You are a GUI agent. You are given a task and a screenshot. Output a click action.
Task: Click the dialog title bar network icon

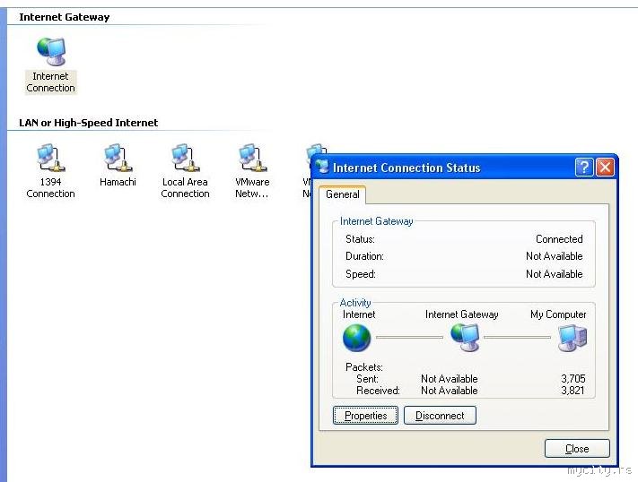coord(322,167)
